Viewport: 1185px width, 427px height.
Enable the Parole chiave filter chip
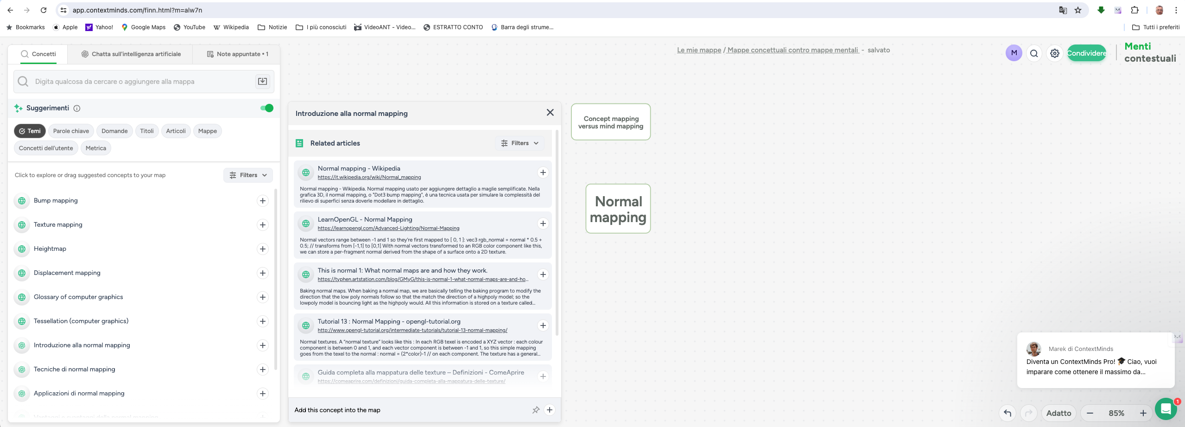tap(71, 131)
